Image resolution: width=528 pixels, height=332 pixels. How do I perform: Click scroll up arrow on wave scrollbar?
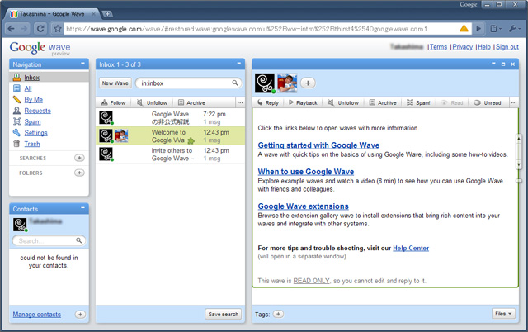pos(519,138)
